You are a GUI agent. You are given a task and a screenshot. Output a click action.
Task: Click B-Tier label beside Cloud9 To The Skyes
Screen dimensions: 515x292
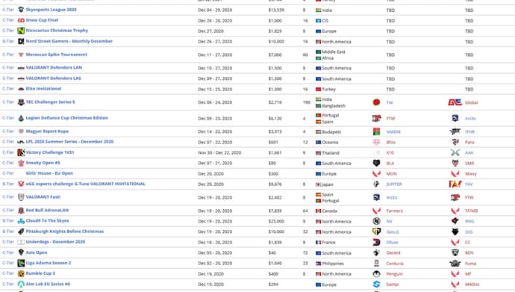8,221
